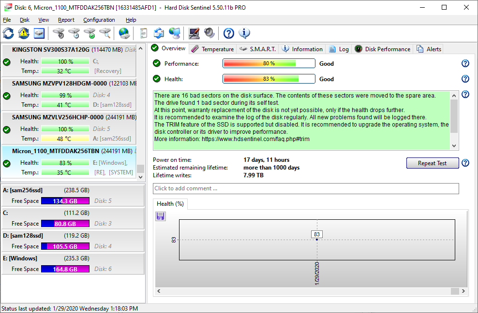Click the globe and monitor network icon
The height and width of the screenshot is (313, 478).
(x=175, y=33)
